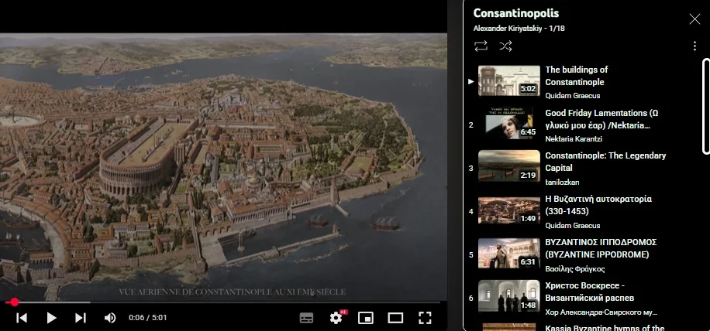Click the 0:06 / 5:01 time display

pyautogui.click(x=147, y=318)
